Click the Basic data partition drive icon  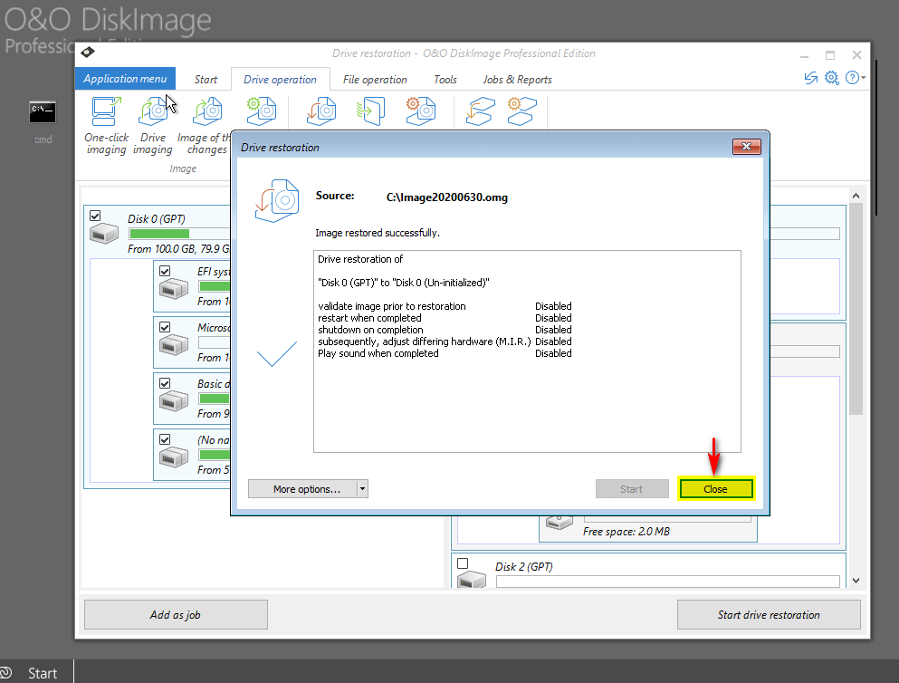pyautogui.click(x=173, y=401)
